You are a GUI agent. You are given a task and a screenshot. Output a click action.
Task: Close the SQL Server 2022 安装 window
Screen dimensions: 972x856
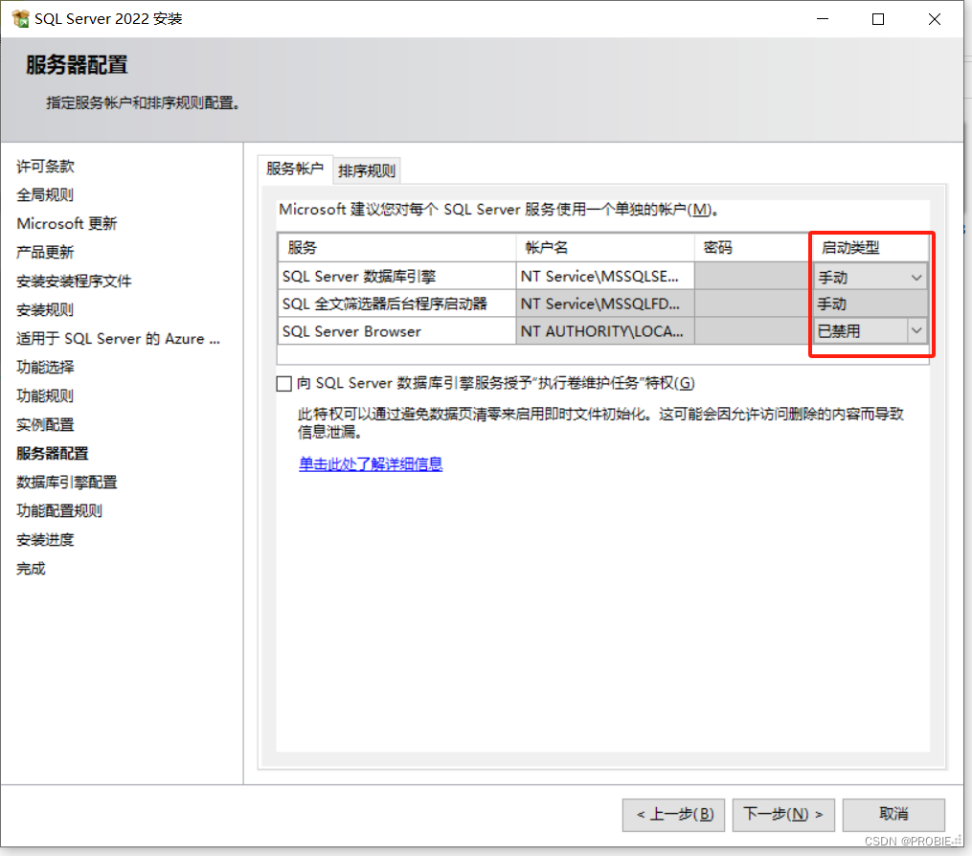[935, 19]
